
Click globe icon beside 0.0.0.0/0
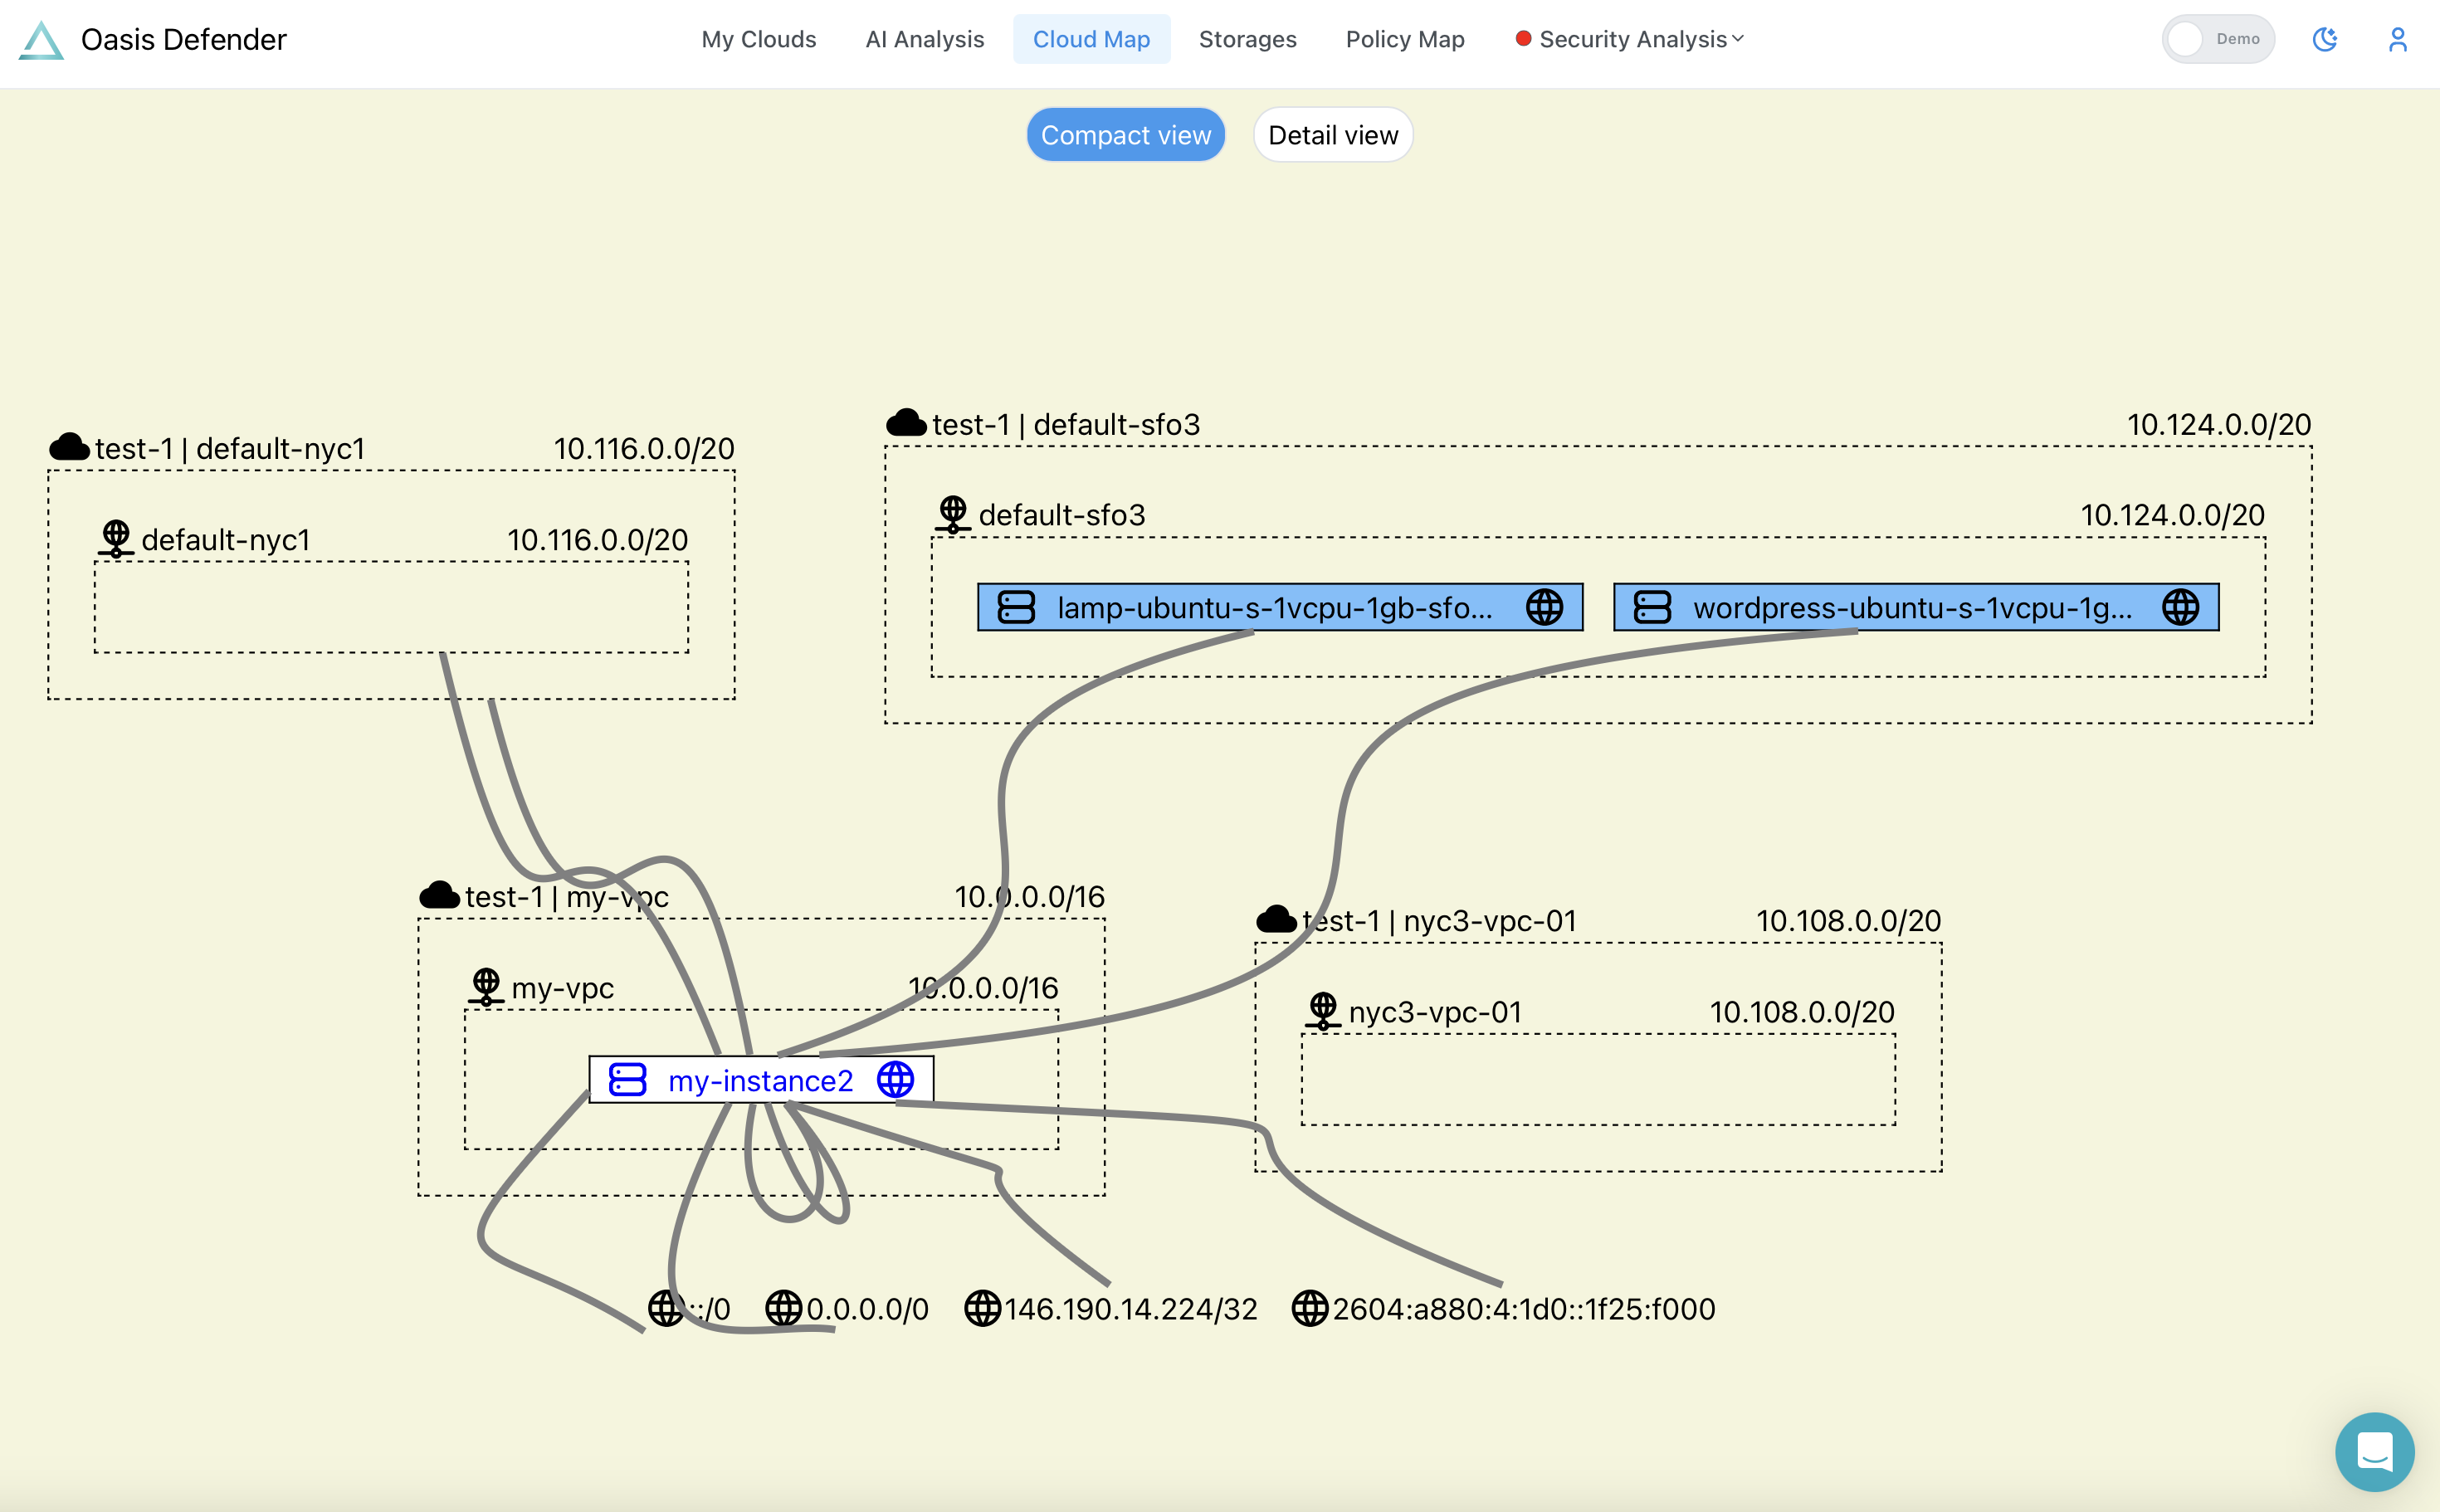784,1308
